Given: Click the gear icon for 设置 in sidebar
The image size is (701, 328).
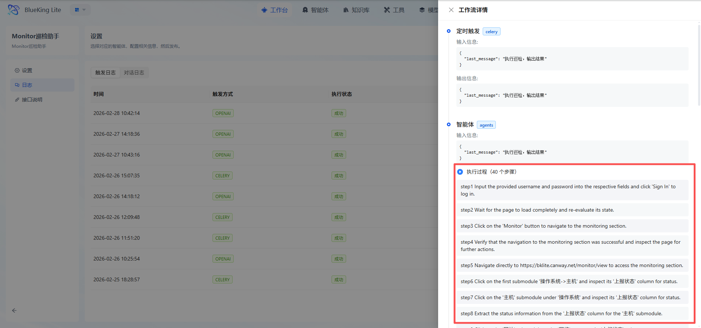Looking at the screenshot, I should tap(17, 70).
